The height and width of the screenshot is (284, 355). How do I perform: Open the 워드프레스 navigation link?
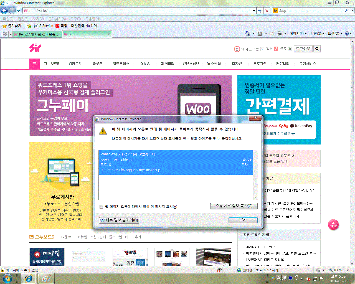click(121, 64)
